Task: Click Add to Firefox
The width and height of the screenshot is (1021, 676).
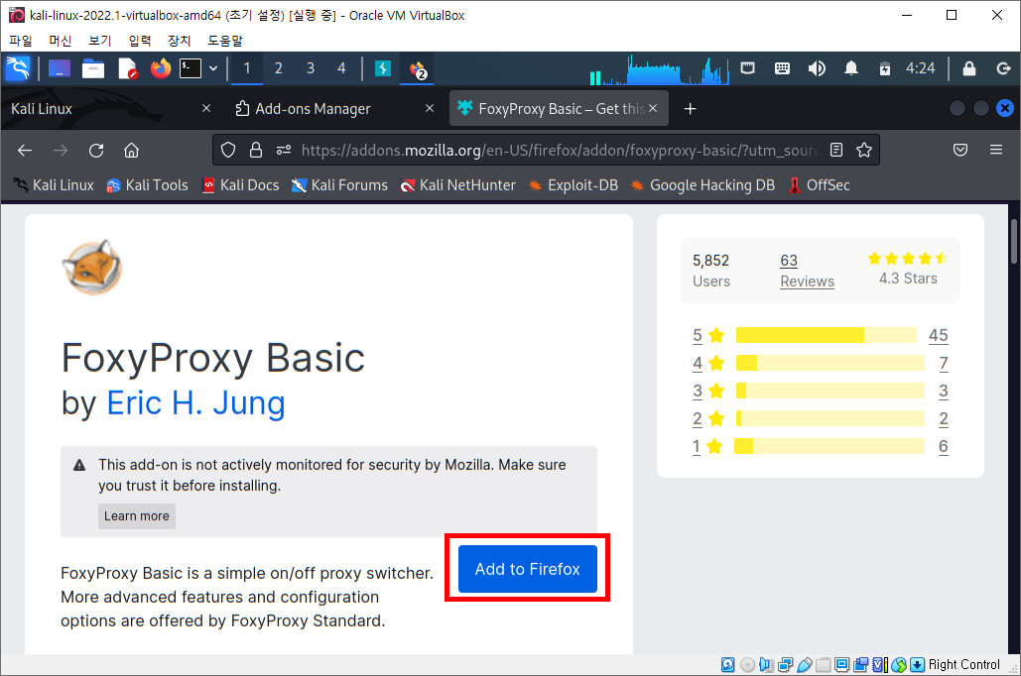Action: 528,569
